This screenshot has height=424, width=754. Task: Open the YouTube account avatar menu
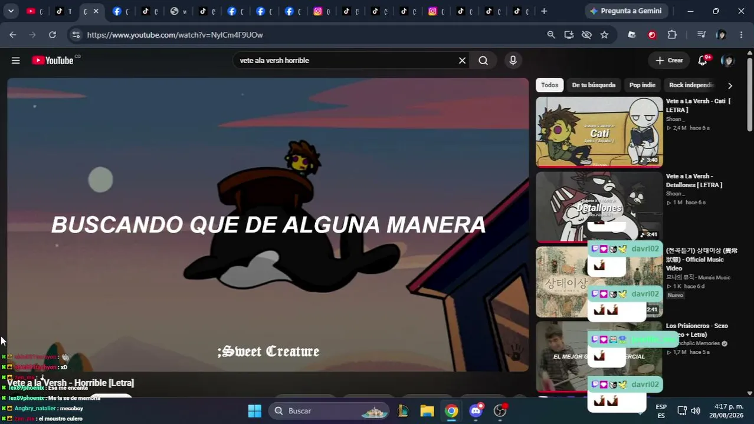click(x=728, y=60)
